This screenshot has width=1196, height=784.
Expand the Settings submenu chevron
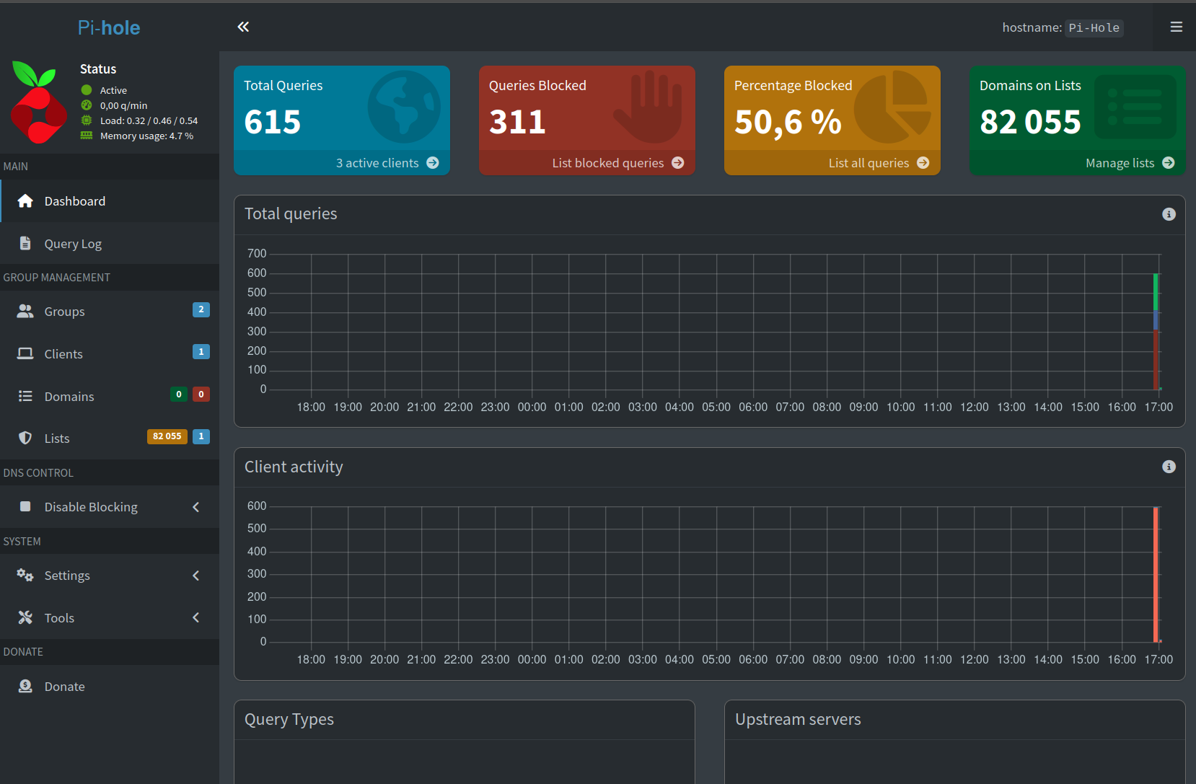[x=196, y=576]
